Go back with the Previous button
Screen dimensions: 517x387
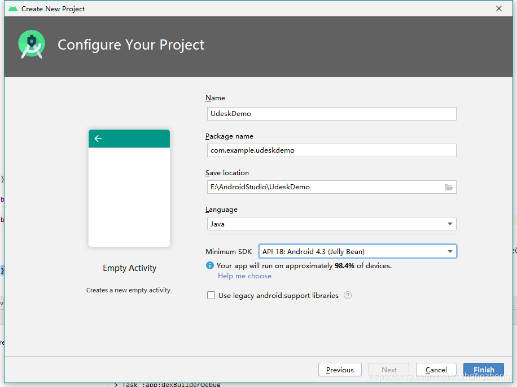pyautogui.click(x=340, y=370)
